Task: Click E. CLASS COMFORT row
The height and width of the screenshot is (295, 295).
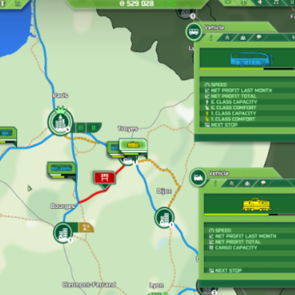Action: (247, 107)
